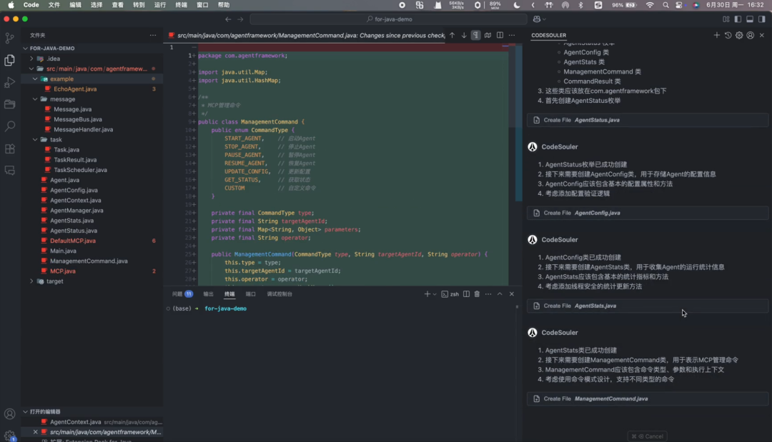The height and width of the screenshot is (442, 772).
Task: Launch a new zsh terminal with the plus icon
Action: (427, 293)
